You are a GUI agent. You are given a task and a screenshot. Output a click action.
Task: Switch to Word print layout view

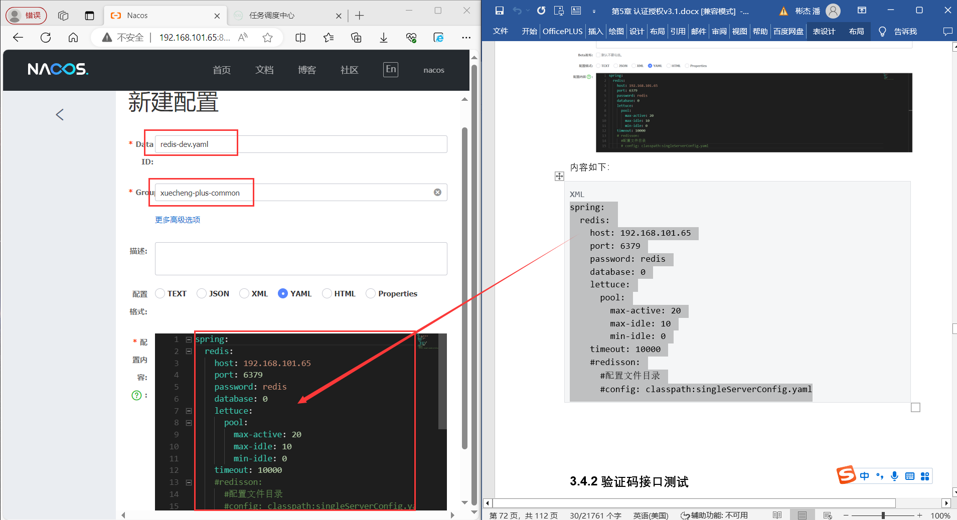[803, 515]
